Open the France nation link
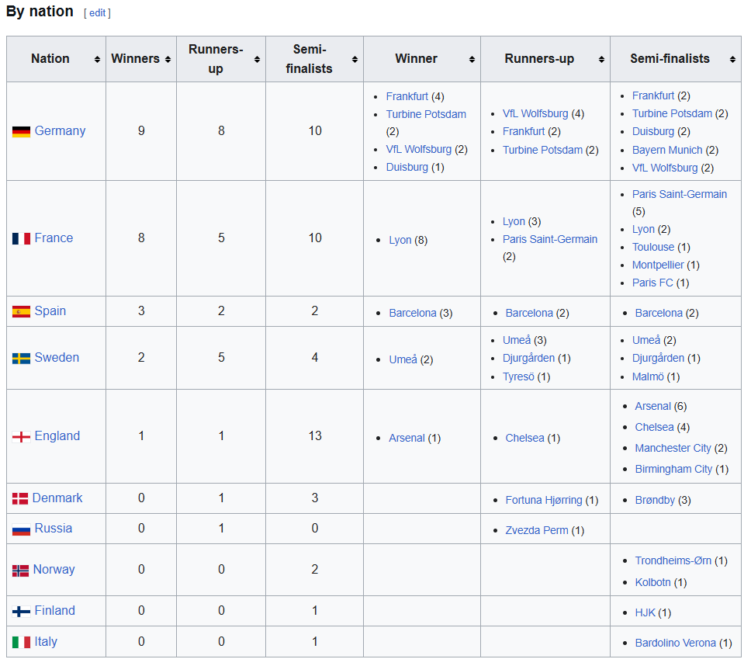 pos(54,238)
